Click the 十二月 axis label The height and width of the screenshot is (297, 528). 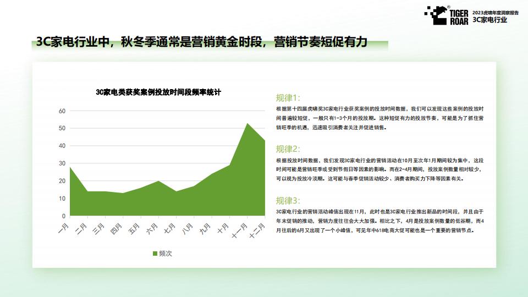257,230
